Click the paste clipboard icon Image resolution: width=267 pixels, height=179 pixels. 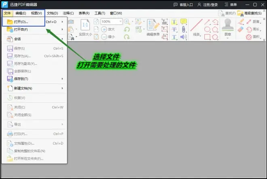pyautogui.click(x=71, y=29)
